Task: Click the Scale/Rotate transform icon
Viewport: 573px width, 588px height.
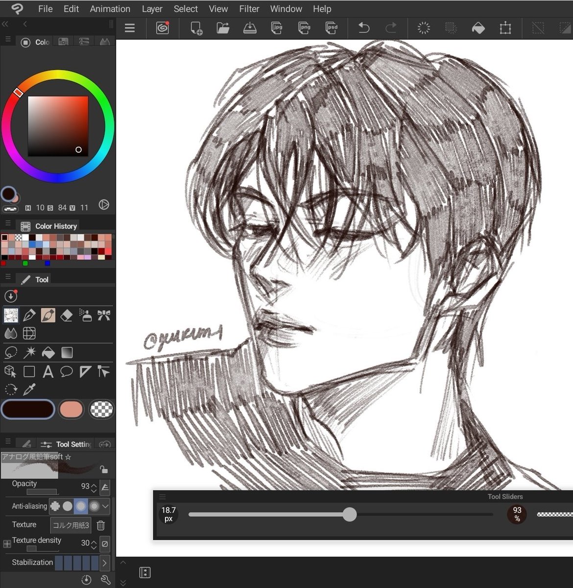Action: point(505,28)
